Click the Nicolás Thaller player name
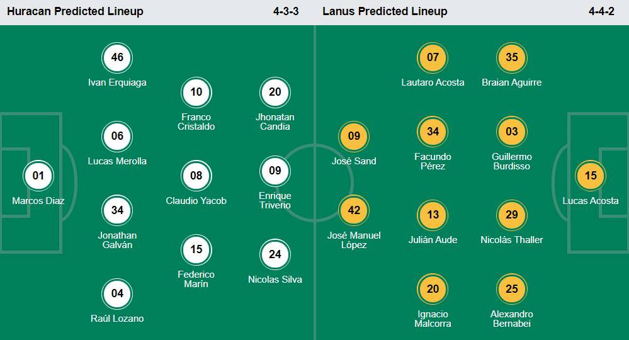The height and width of the screenshot is (340, 629). click(x=512, y=240)
